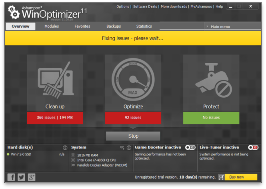This screenshot has height=189, width=266.
Task: Click the Protect label
Action: (211, 107)
